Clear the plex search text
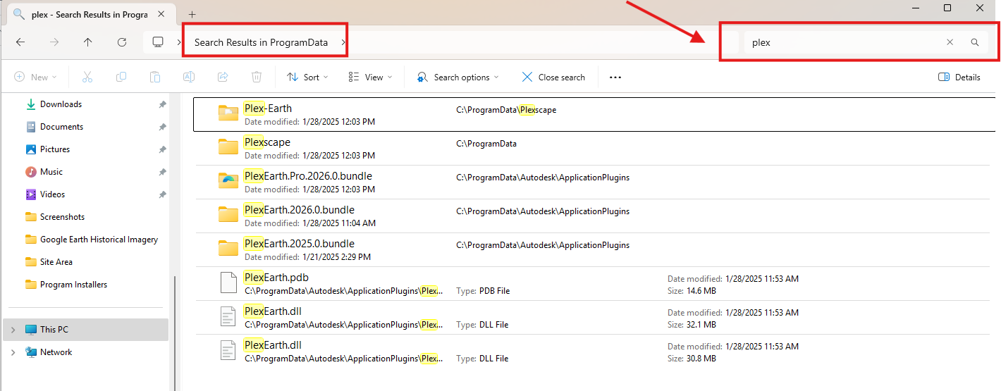Image resolution: width=1001 pixels, height=391 pixels. tap(950, 42)
